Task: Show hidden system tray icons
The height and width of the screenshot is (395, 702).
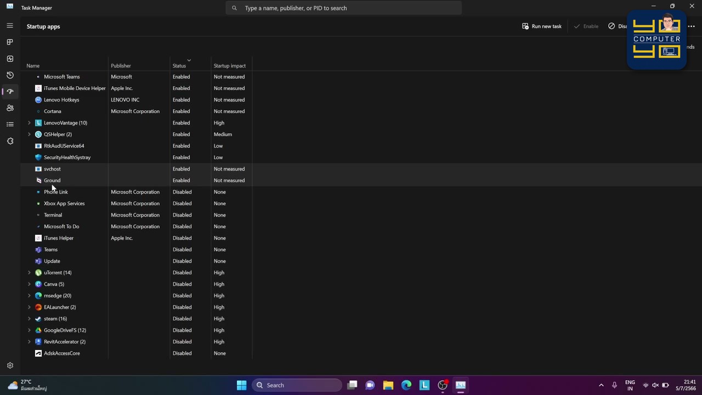Action: [601, 385]
